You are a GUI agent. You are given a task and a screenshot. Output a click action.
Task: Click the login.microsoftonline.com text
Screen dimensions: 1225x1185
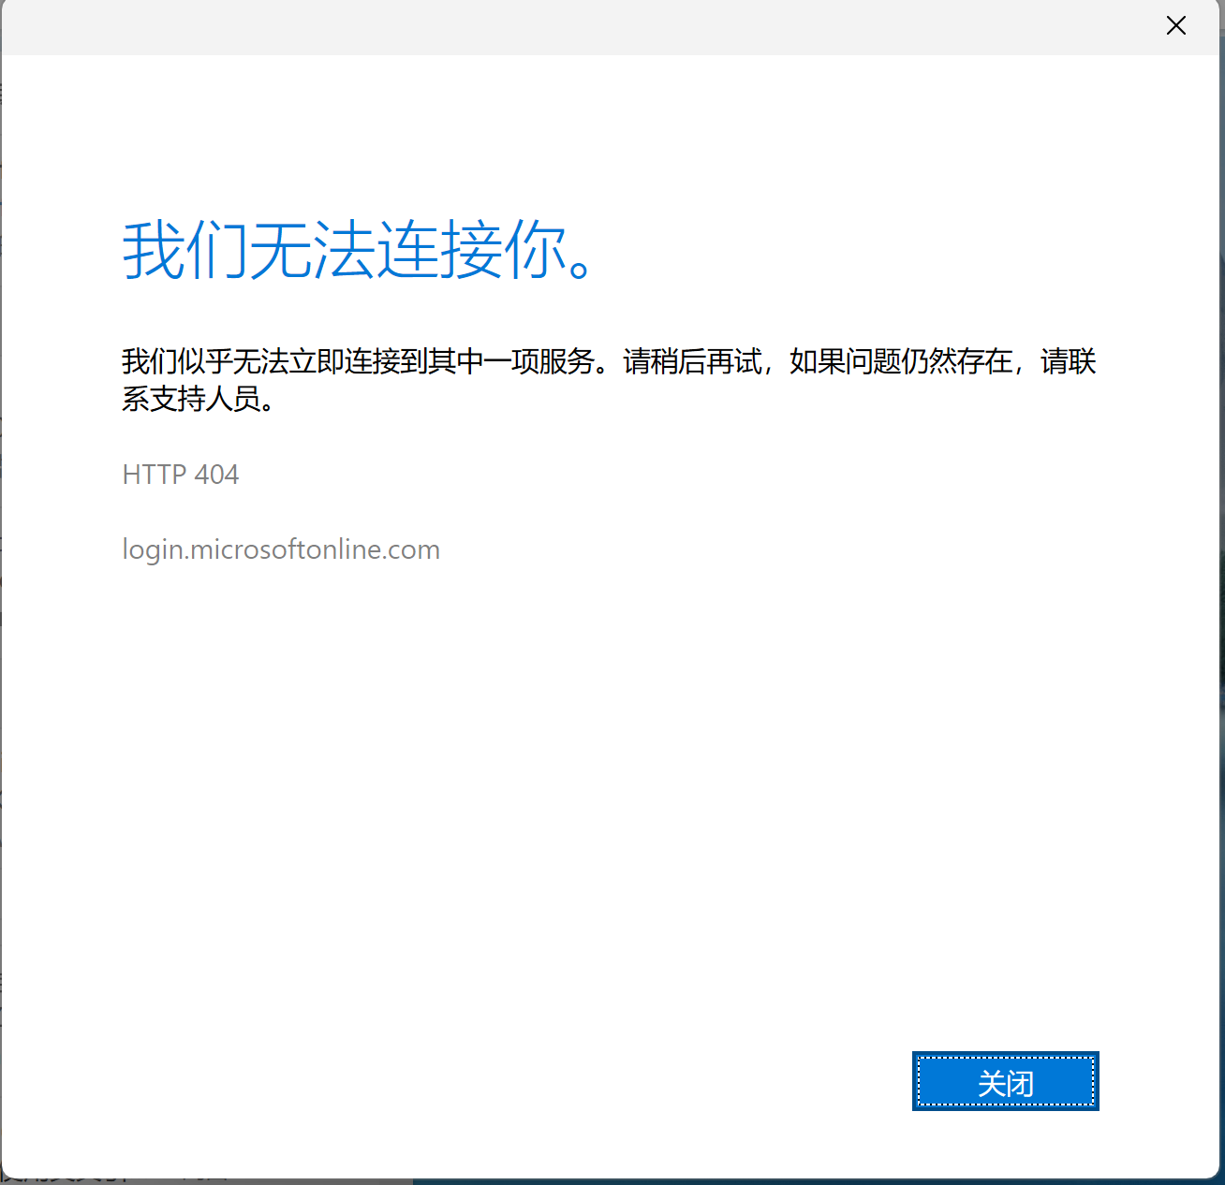281,549
